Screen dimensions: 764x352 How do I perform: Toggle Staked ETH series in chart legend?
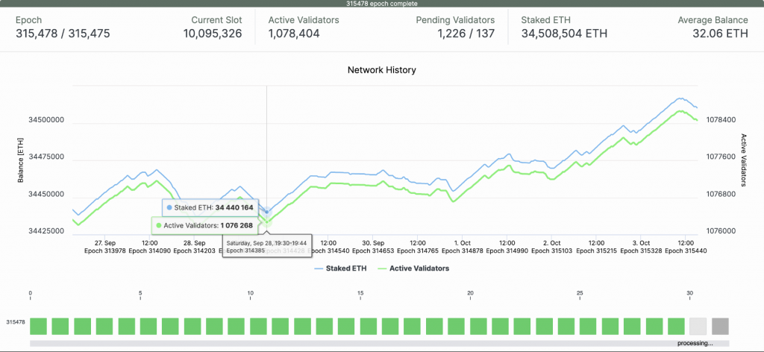coord(339,268)
